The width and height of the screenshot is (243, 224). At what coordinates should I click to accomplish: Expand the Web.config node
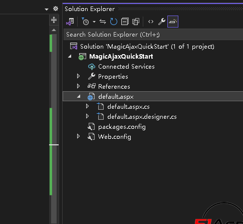78,136
